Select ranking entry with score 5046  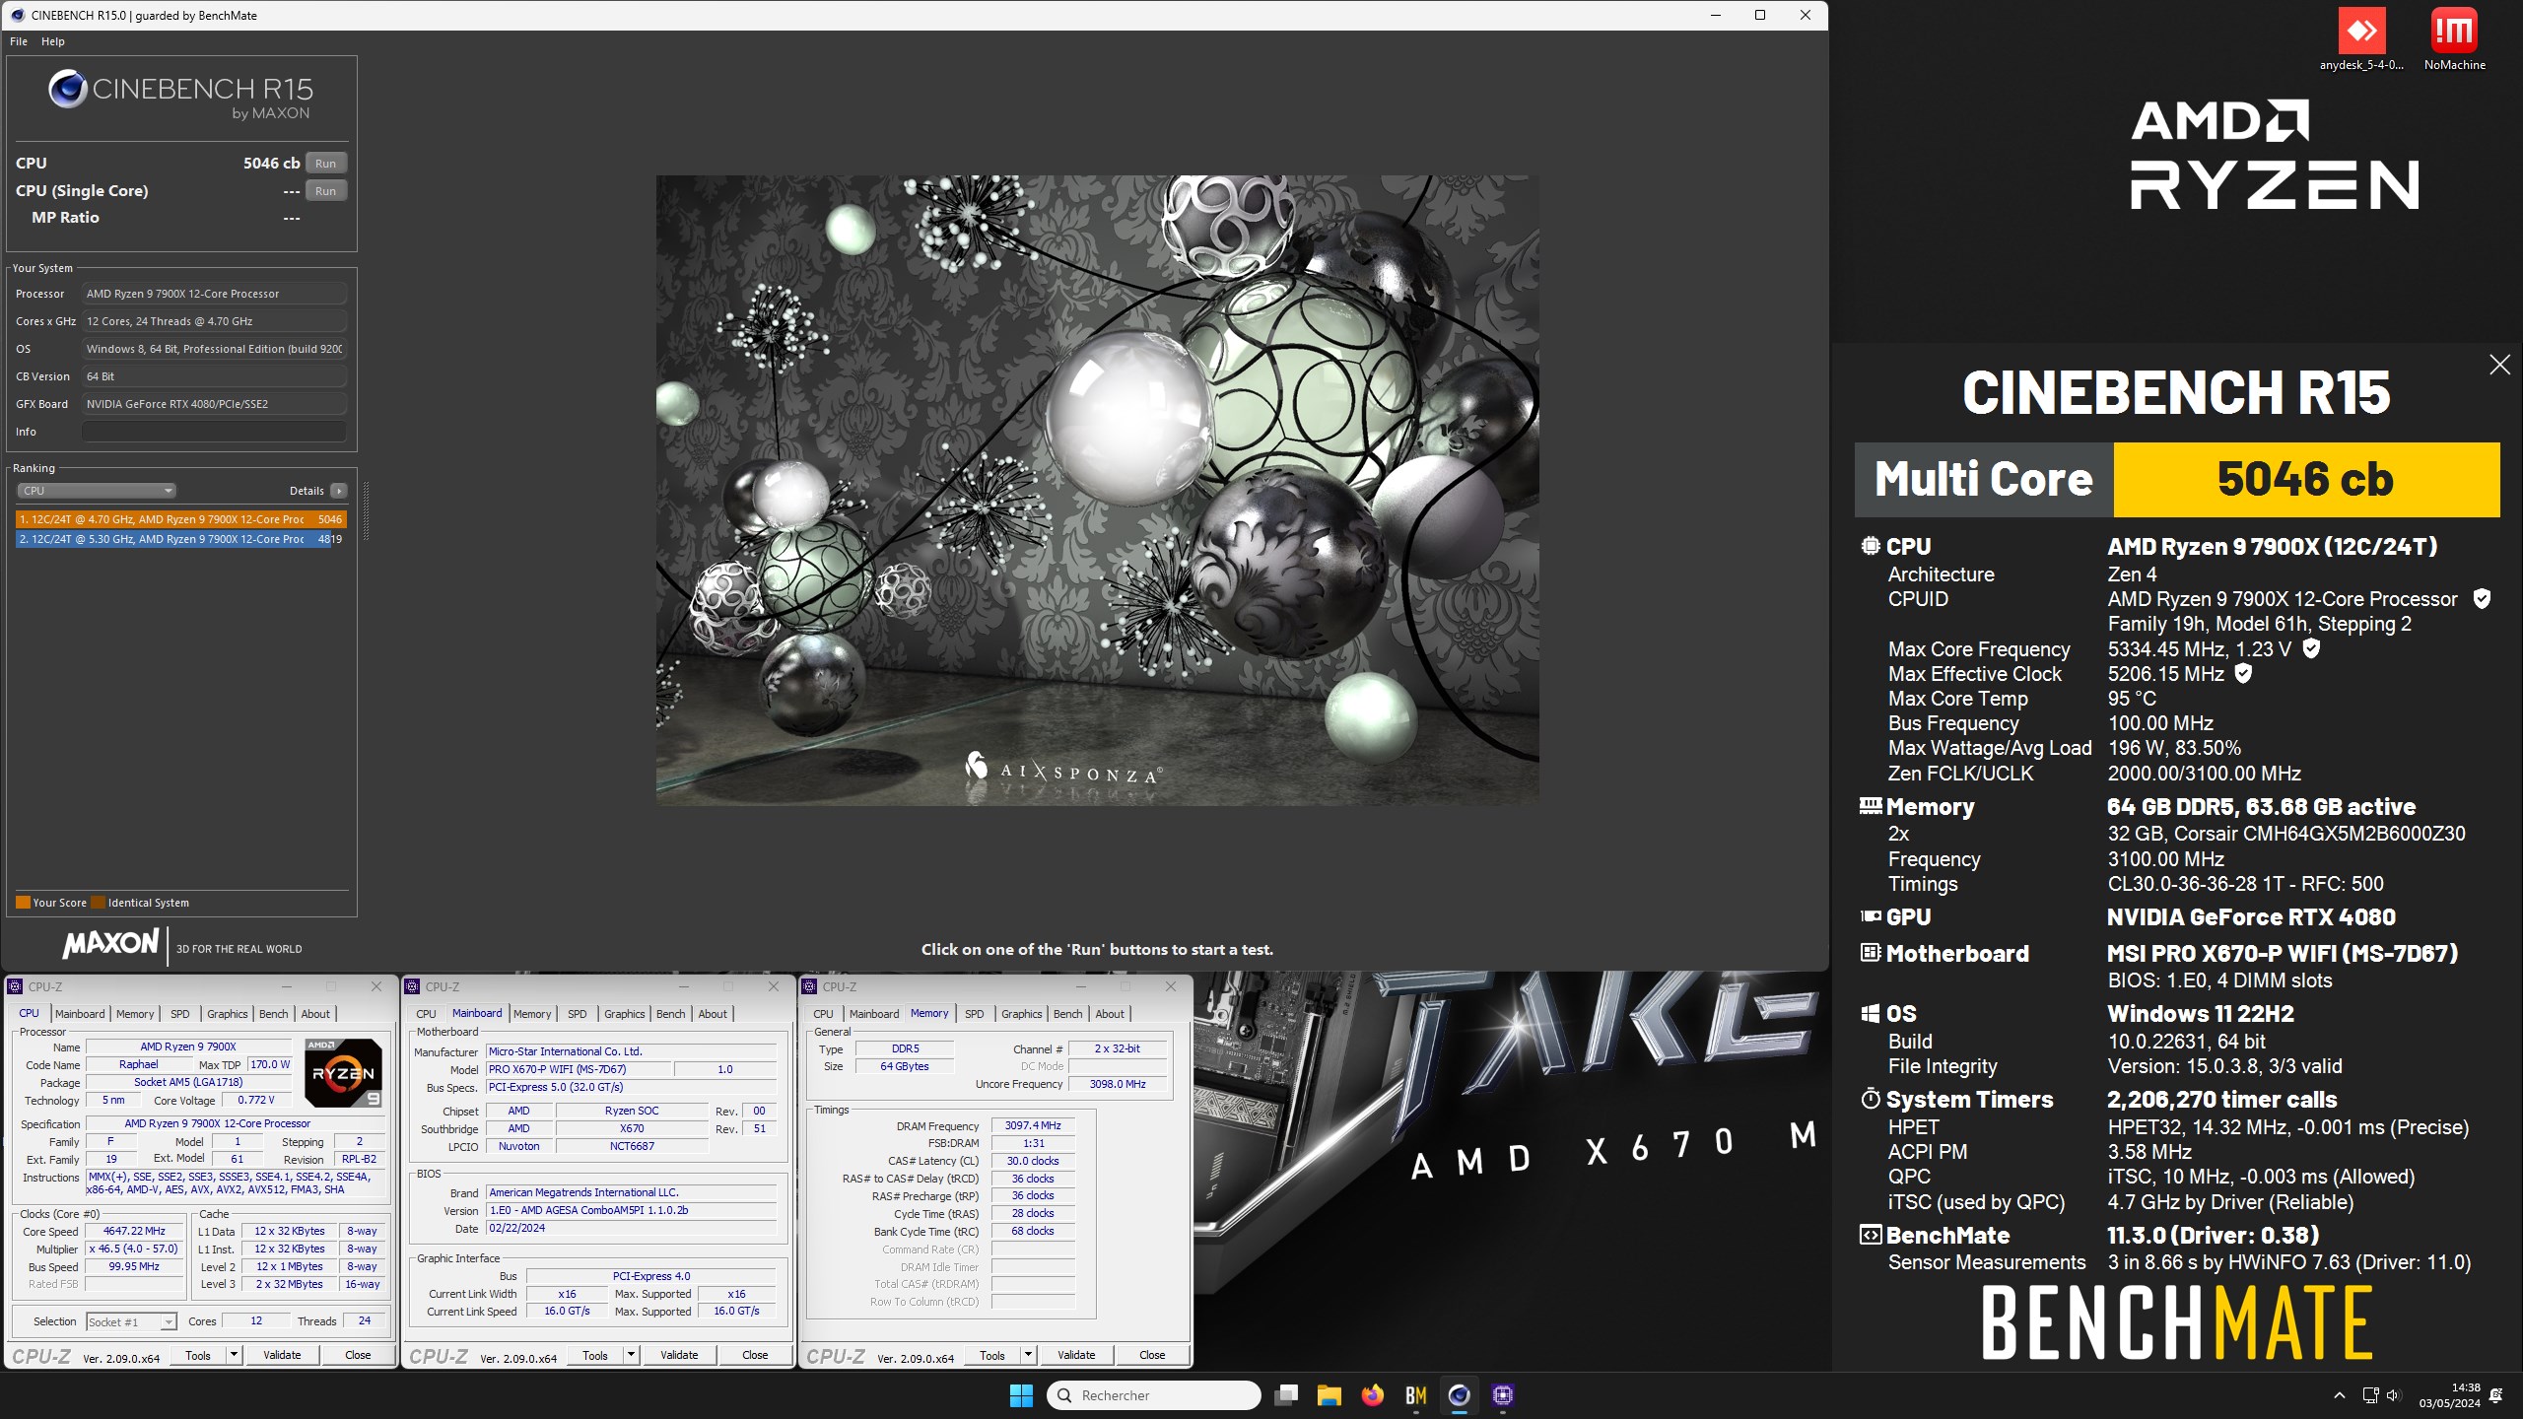(x=180, y=519)
